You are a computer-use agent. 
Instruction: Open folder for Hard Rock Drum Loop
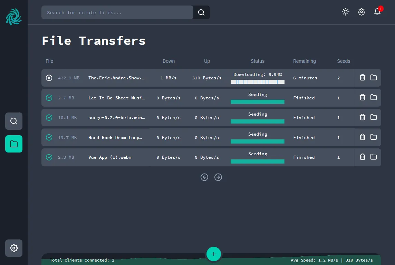click(373, 137)
